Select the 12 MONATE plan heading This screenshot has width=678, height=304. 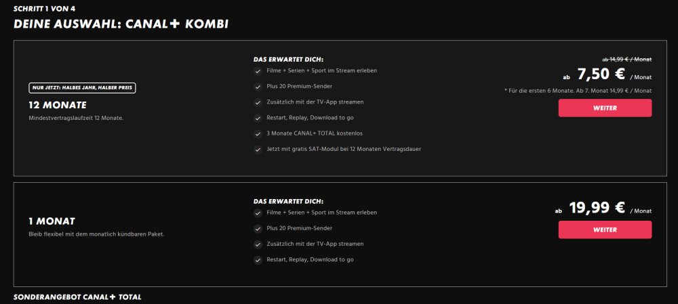click(x=58, y=105)
